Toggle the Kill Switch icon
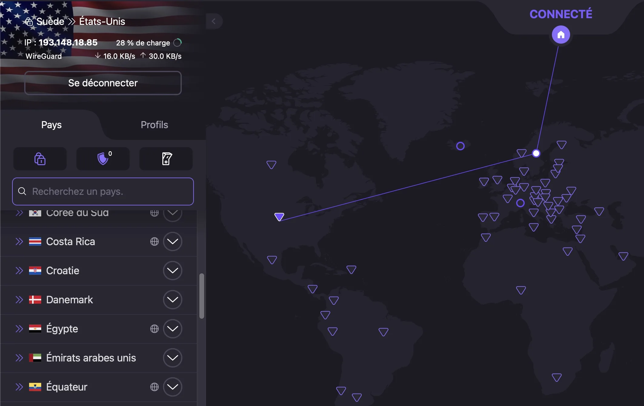644x406 pixels. (x=166, y=159)
